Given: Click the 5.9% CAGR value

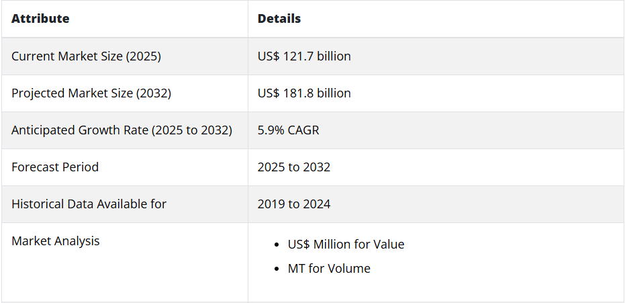Looking at the screenshot, I should pos(288,130).
